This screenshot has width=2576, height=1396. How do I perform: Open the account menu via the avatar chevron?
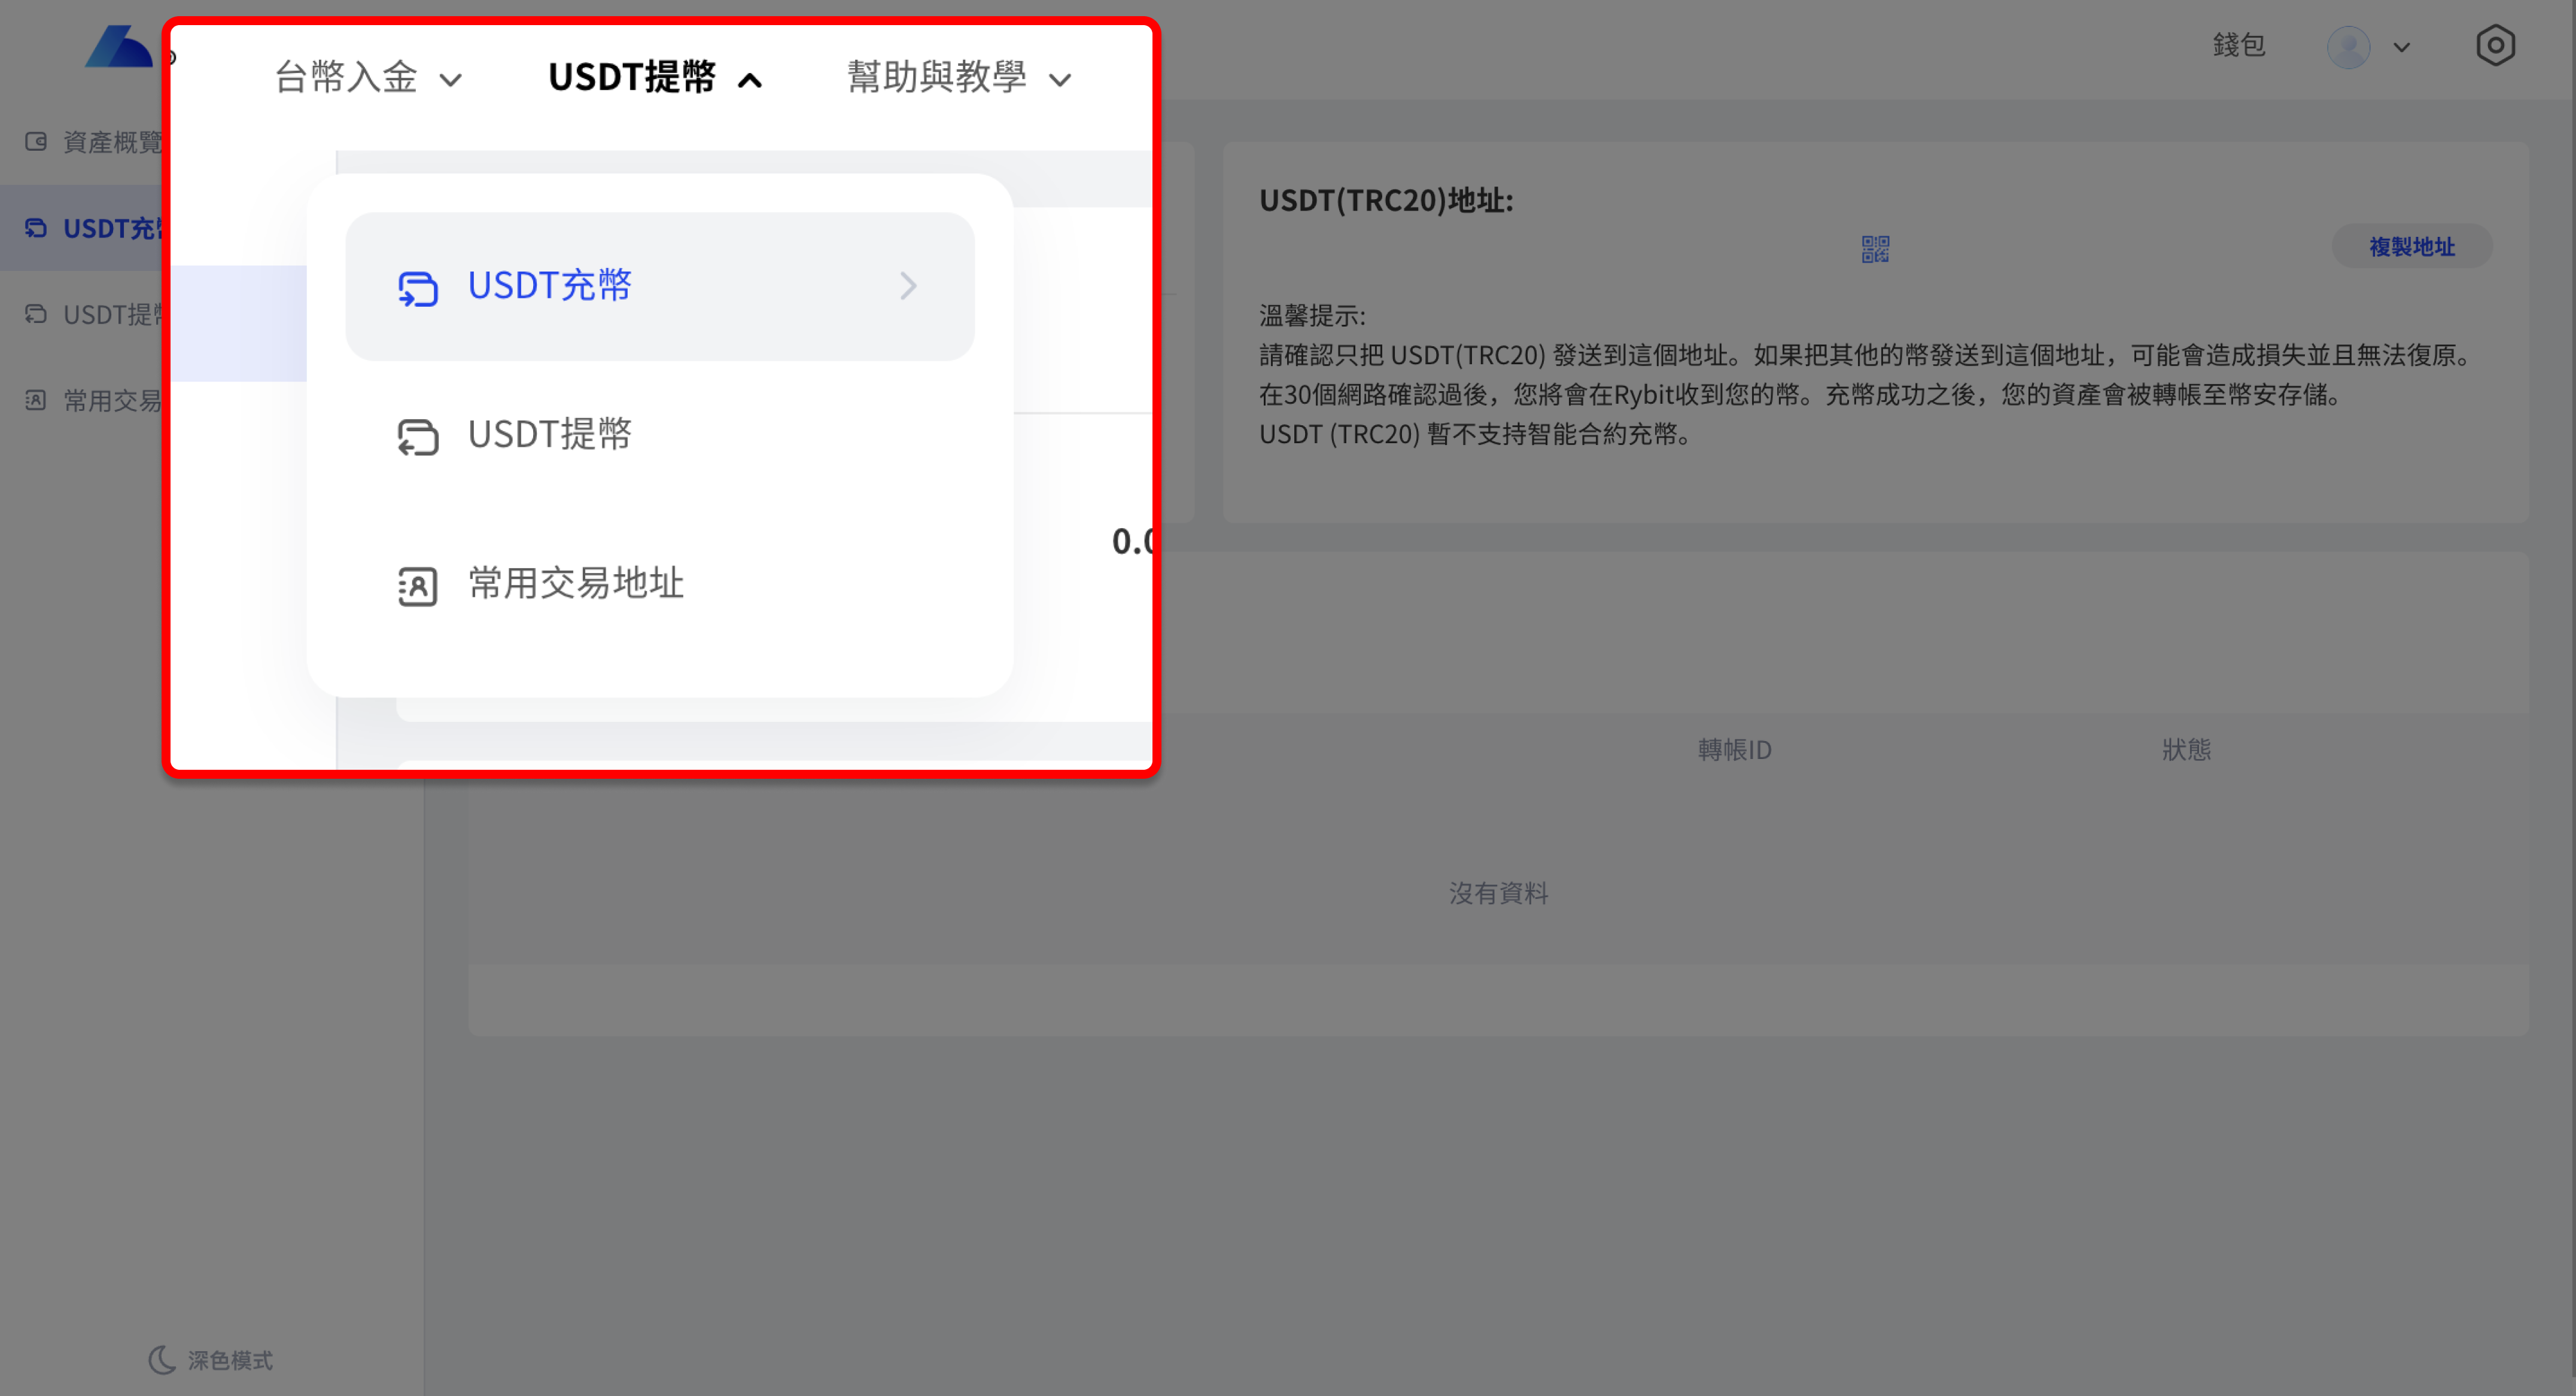click(2401, 46)
